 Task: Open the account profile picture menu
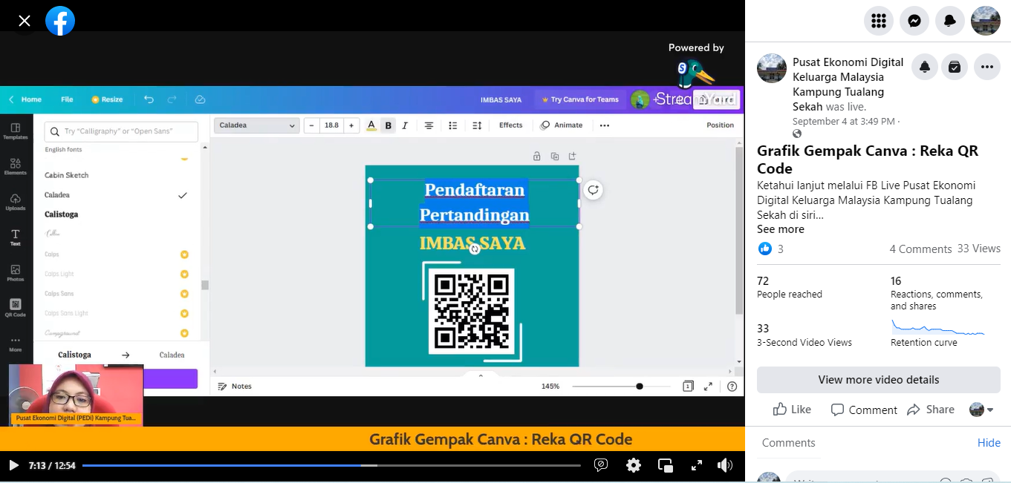[x=986, y=21]
